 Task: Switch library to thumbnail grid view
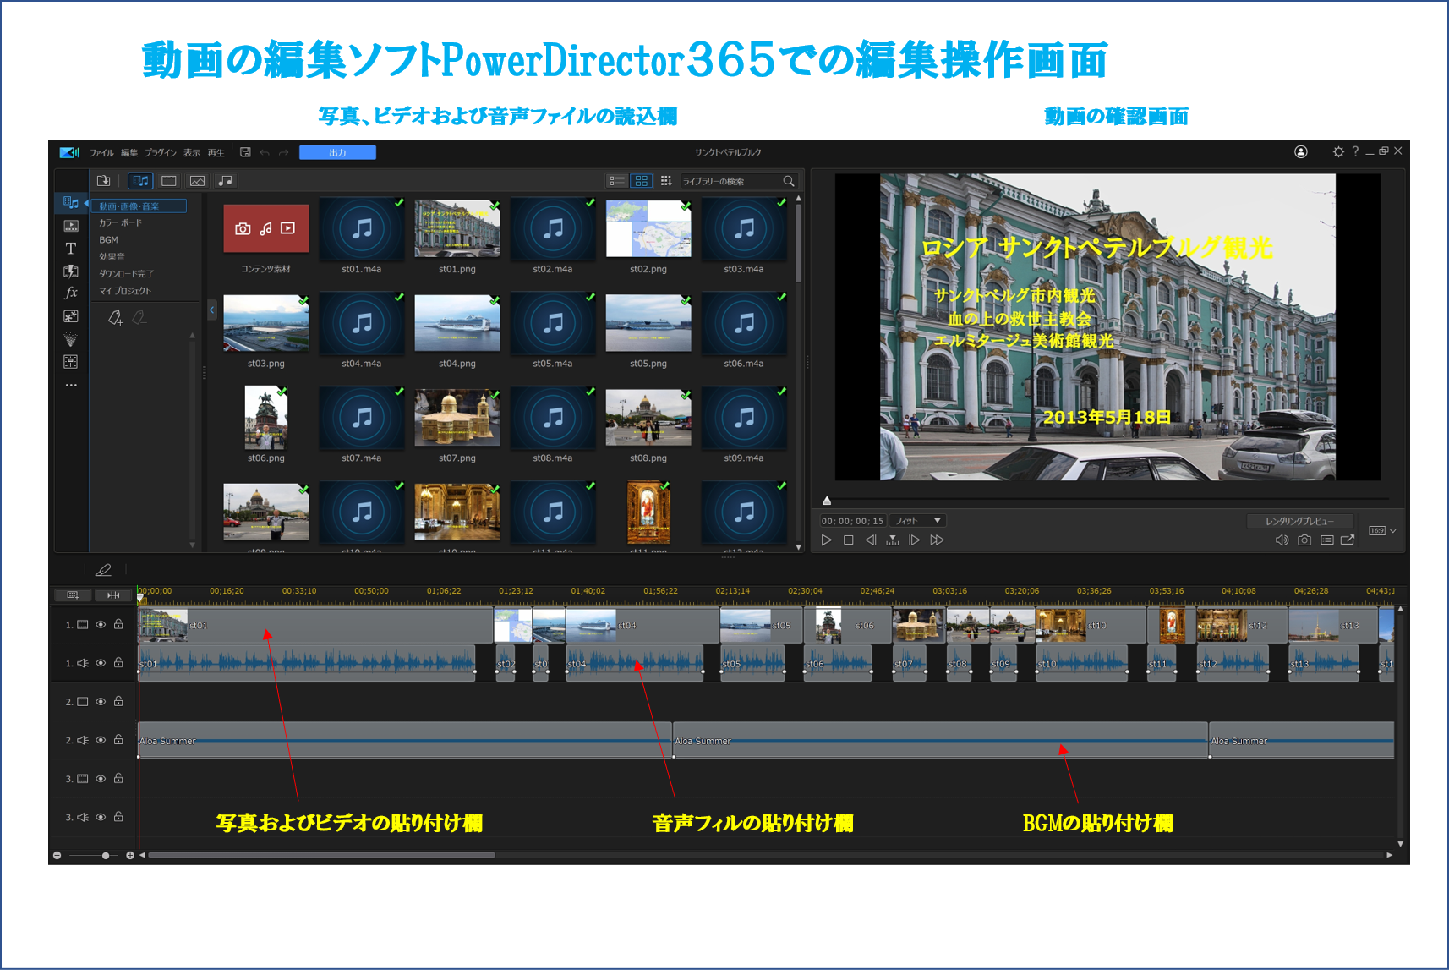click(642, 181)
